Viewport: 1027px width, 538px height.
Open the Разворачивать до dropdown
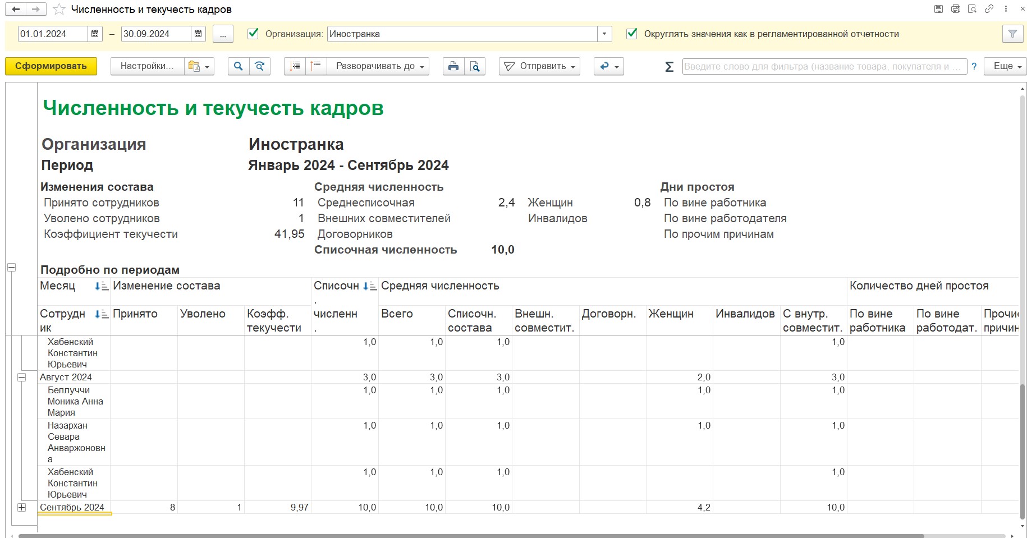click(x=379, y=66)
